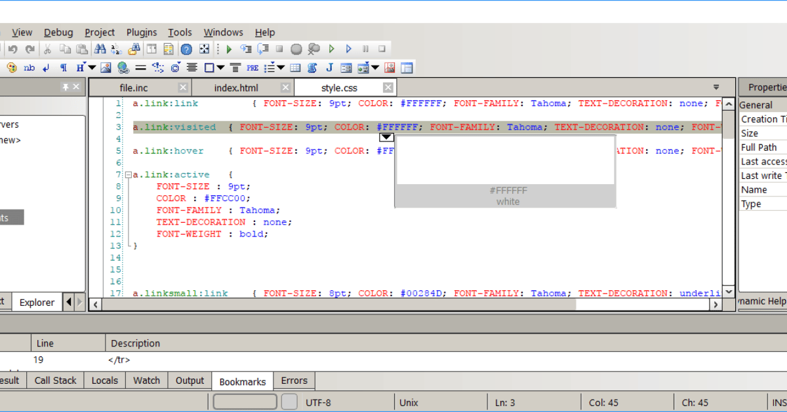The height and width of the screenshot is (412, 787).
Task: Click the insert hyperlink globe icon
Action: click(x=123, y=67)
